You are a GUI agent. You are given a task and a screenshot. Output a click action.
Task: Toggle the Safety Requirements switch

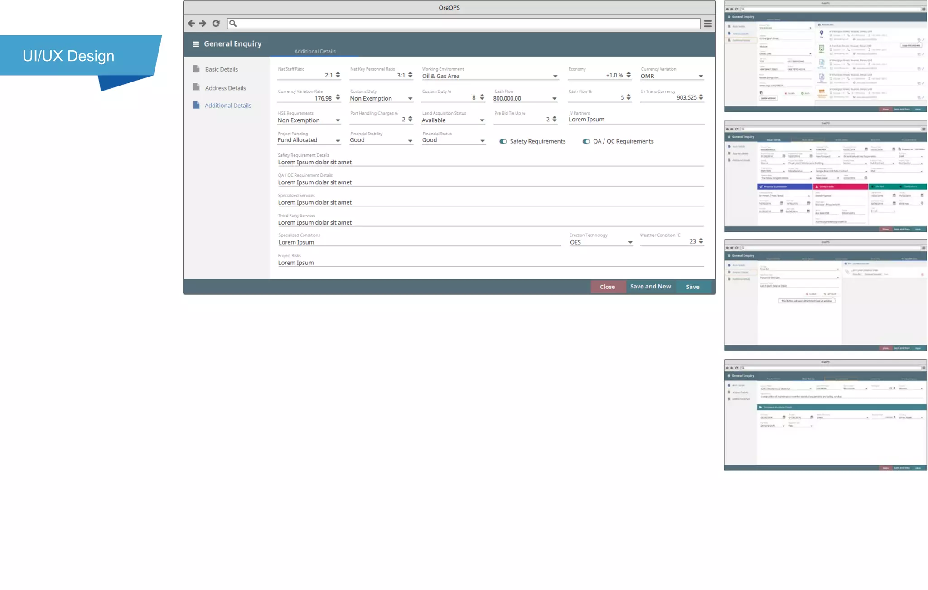(503, 141)
